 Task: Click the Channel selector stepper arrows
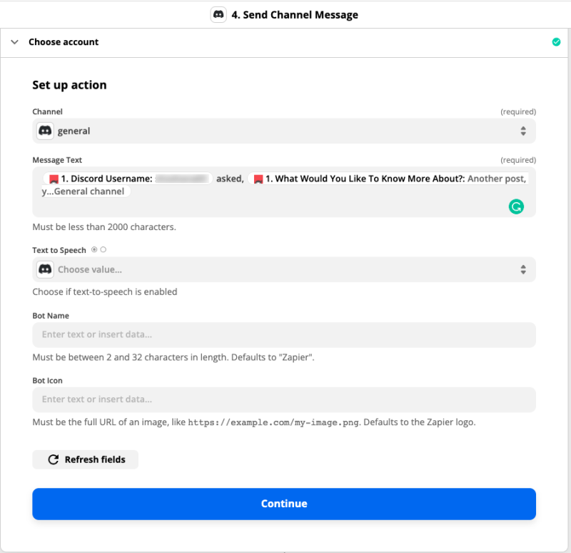point(523,131)
